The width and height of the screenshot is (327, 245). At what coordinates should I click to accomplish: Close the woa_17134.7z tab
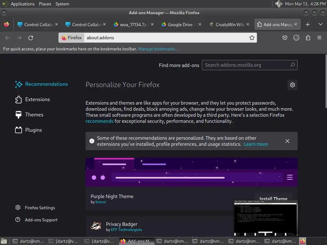pyautogui.click(x=152, y=24)
